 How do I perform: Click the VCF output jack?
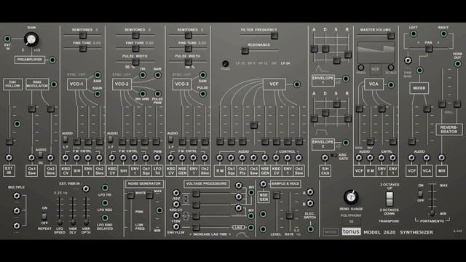point(296,84)
